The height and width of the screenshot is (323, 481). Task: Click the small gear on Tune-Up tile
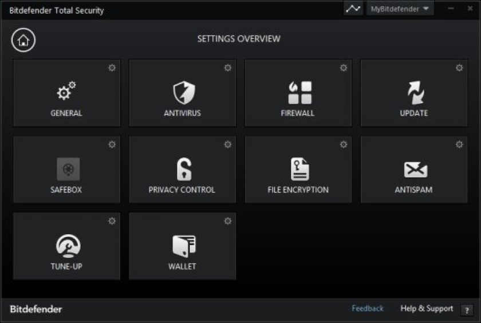(x=112, y=221)
